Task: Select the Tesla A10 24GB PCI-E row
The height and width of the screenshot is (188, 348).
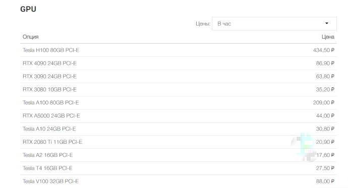Action: click(179, 129)
